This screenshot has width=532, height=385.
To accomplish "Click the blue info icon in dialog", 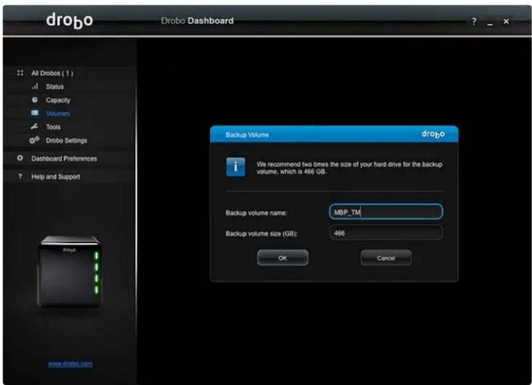I will tap(236, 167).
